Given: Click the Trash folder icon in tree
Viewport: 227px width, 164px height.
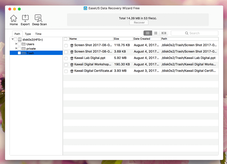Looking at the screenshot, I should [24, 53].
